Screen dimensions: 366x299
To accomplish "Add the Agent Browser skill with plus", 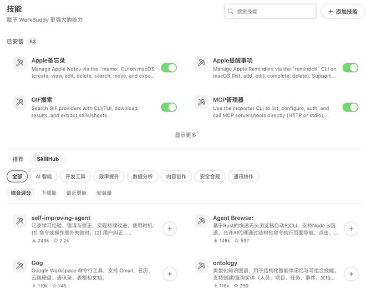I will pyautogui.click(x=351, y=229).
